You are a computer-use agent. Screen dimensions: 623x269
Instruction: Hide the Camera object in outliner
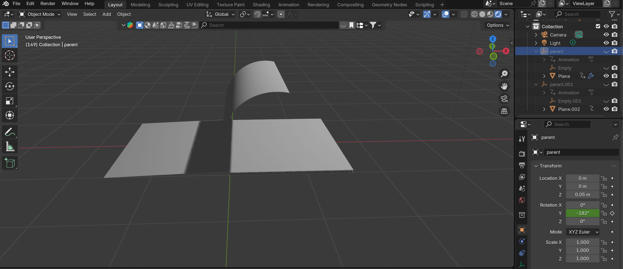click(x=606, y=35)
